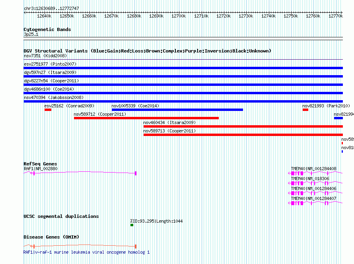Click the nsv1005339 (Coe2014) blue gain bar

point(177,110)
